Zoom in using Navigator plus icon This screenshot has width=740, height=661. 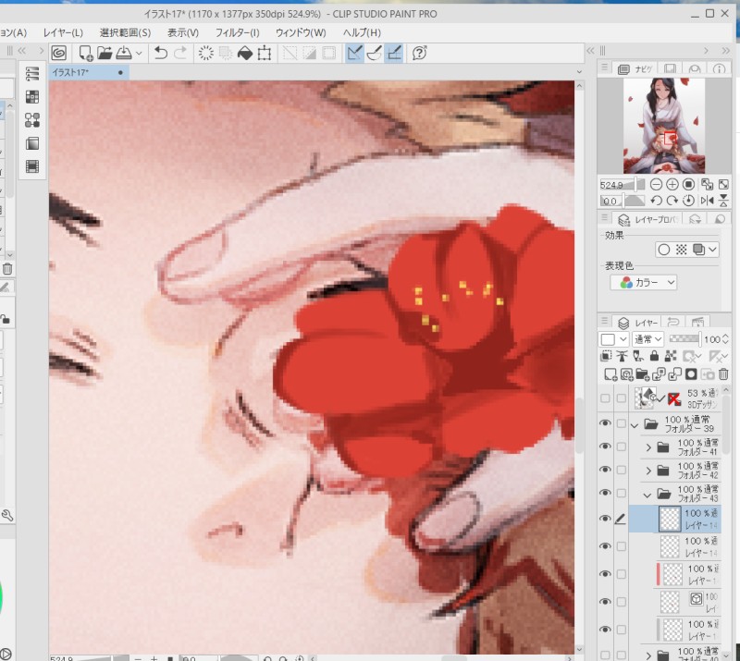coord(672,185)
